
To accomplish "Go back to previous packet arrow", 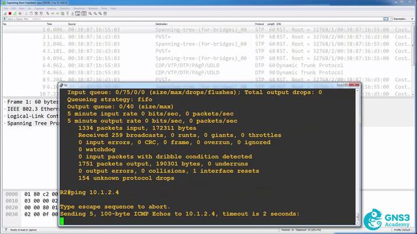I will [53, 13].
